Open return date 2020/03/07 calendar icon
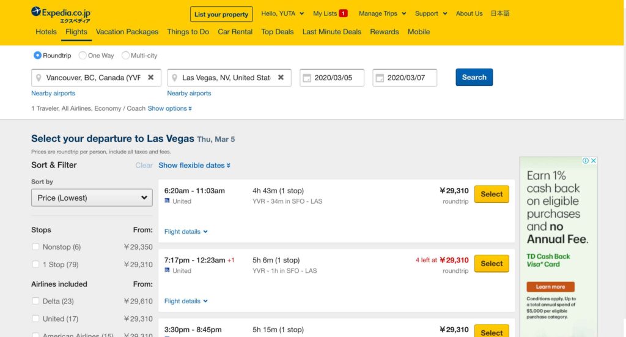Viewport: 626px width, 337px height. point(380,78)
